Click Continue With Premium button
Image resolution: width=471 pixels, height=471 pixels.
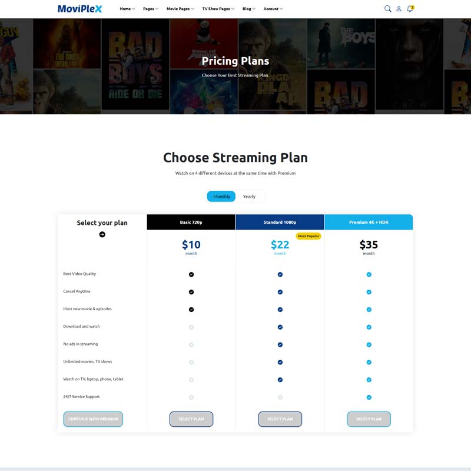[x=93, y=419]
